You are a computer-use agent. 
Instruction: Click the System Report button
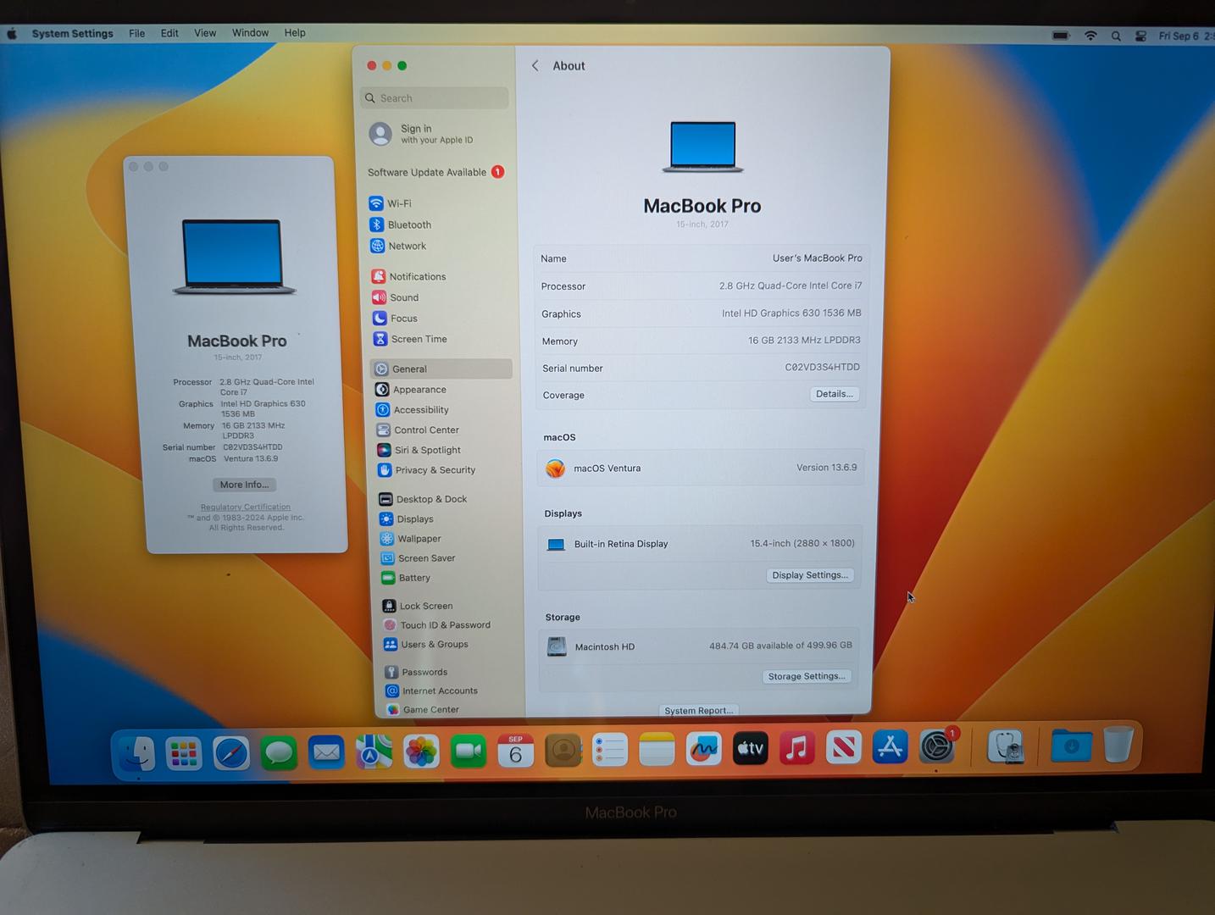pyautogui.click(x=699, y=711)
